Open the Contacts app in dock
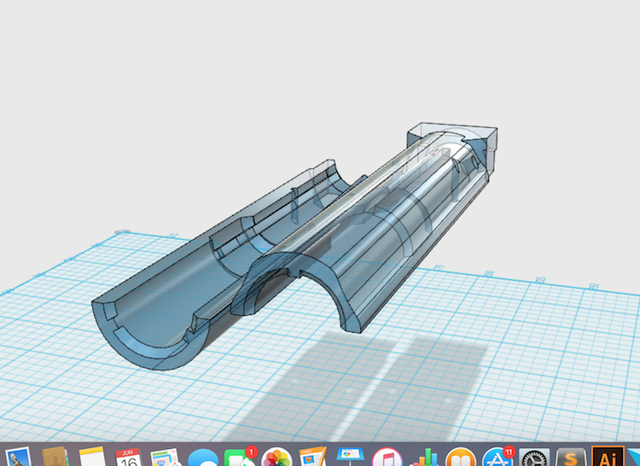Image resolution: width=640 pixels, height=466 pixels. [x=55, y=457]
